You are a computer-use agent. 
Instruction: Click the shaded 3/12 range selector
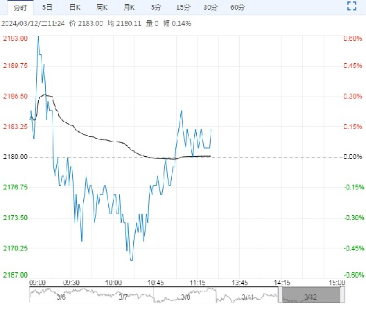click(x=311, y=295)
